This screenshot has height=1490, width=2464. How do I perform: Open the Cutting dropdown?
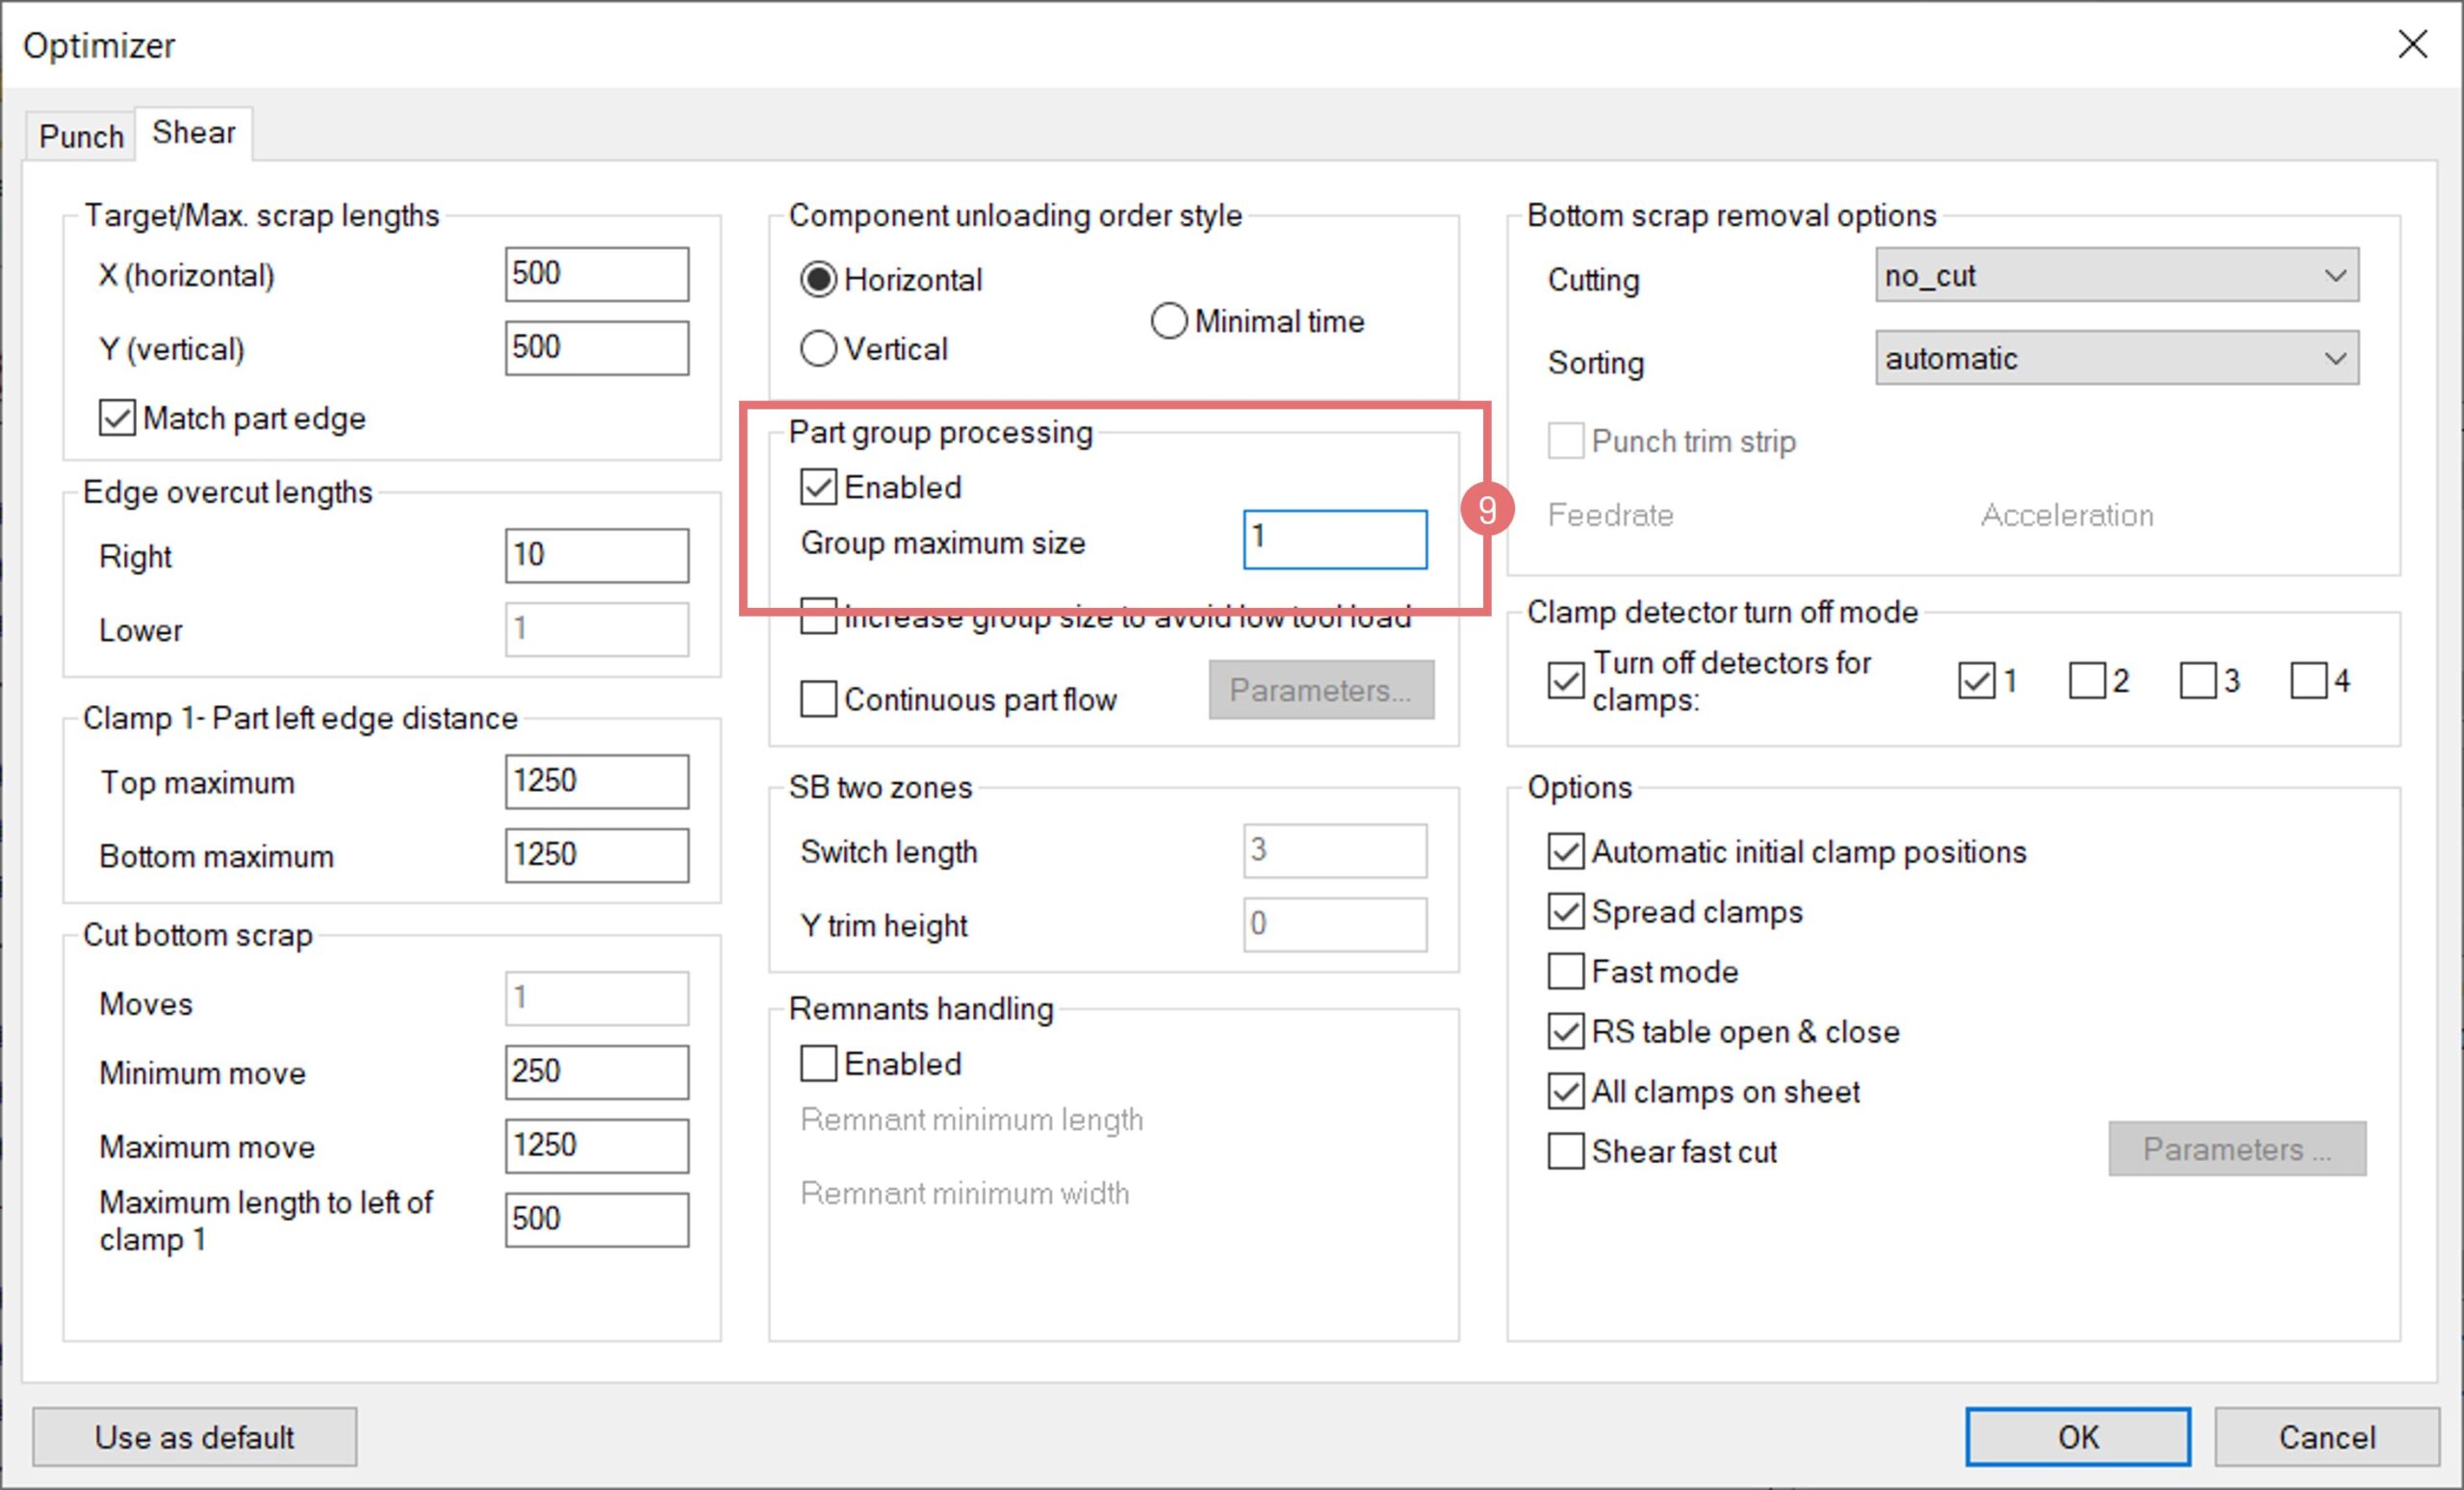[x=2116, y=276]
